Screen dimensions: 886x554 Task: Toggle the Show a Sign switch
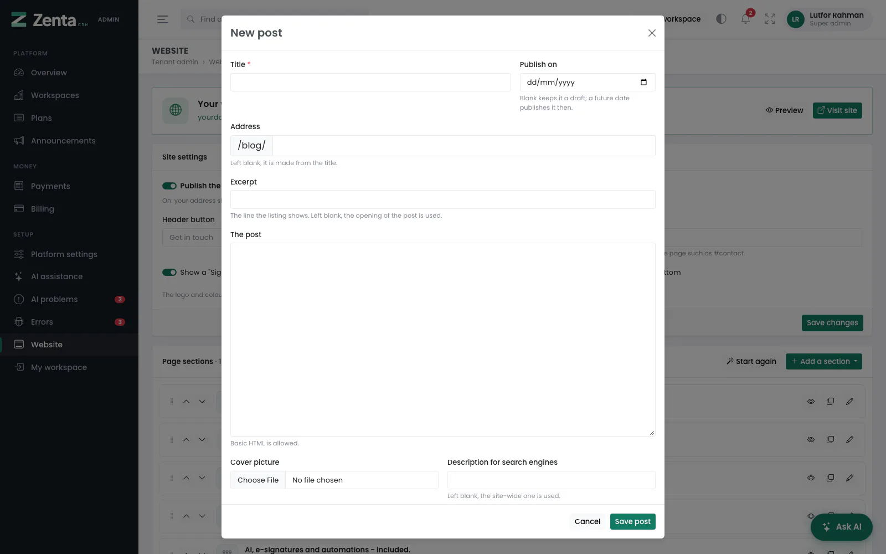(169, 272)
